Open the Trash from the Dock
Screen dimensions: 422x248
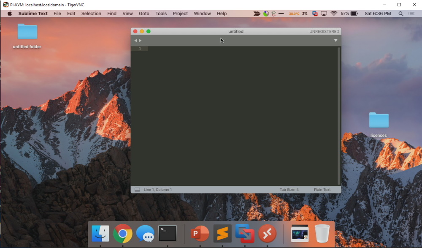pos(322,234)
